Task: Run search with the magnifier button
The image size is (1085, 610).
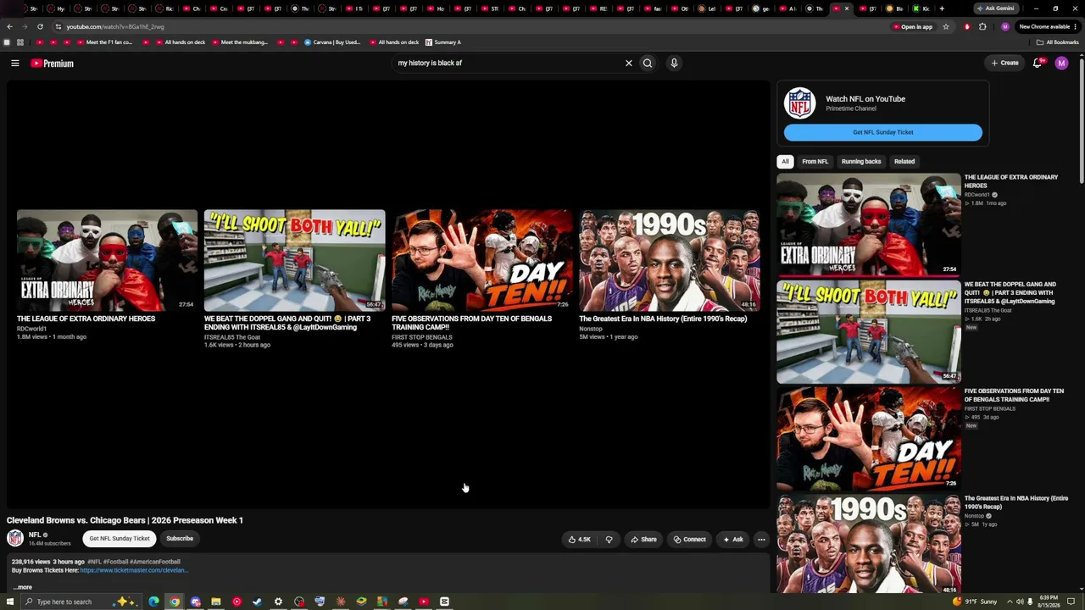Action: 648,63
